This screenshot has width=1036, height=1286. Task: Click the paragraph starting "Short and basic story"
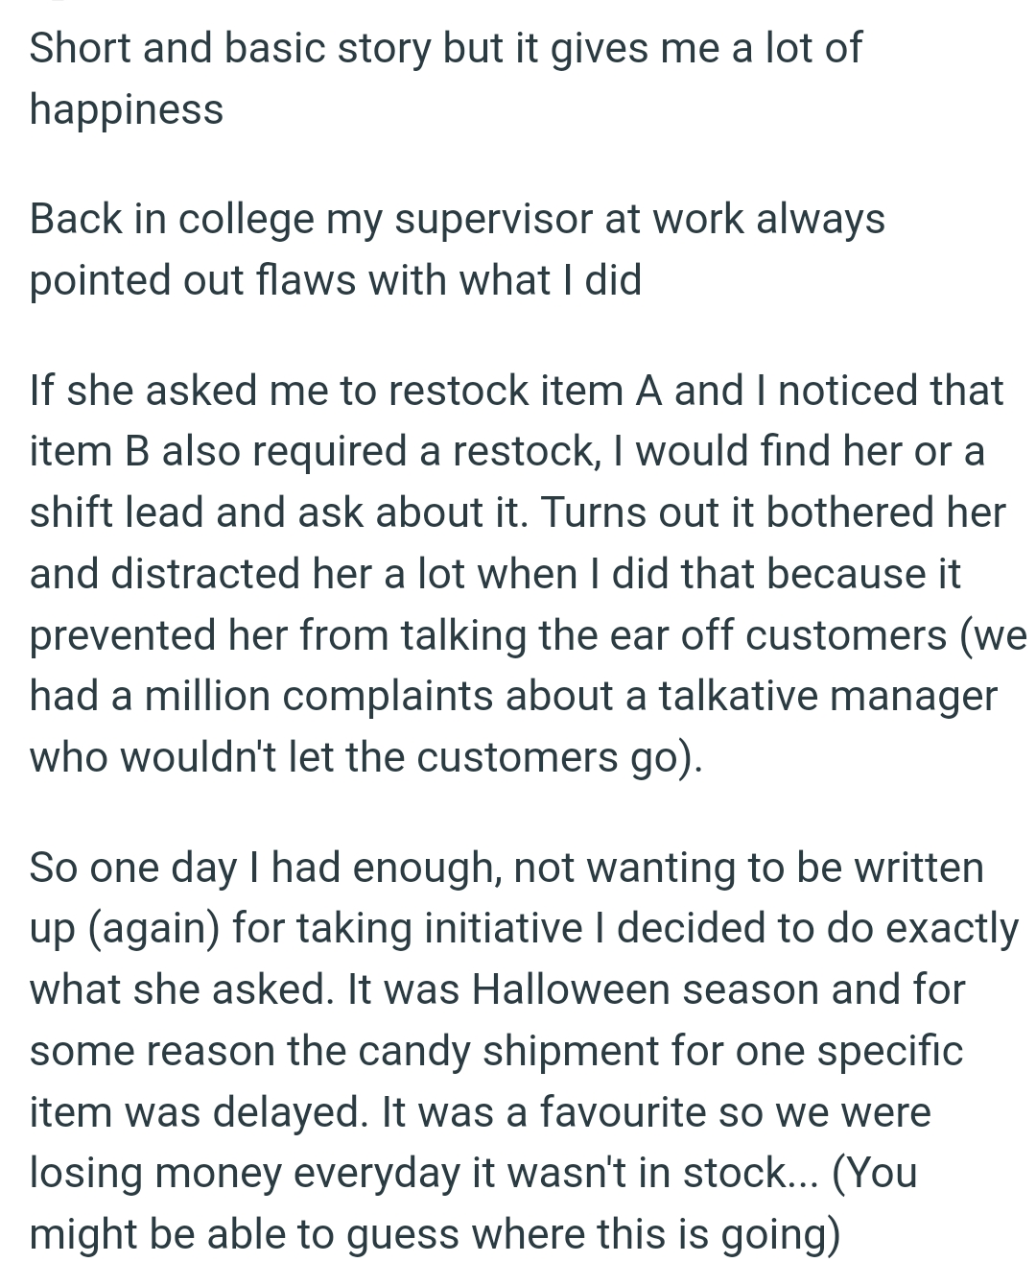(445, 48)
